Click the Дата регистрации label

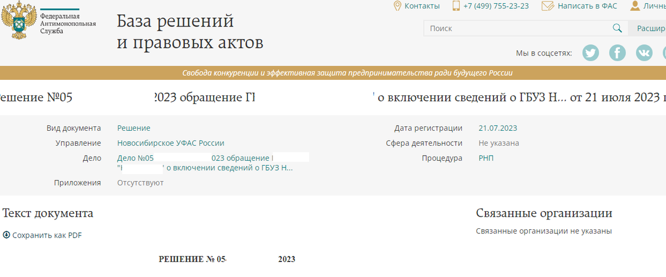coord(428,128)
